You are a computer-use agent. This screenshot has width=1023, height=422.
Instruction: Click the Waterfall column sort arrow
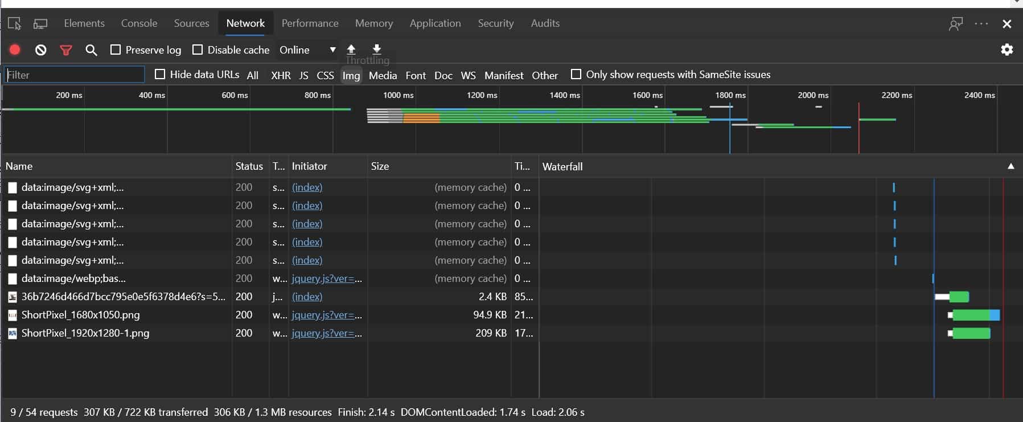pyautogui.click(x=1010, y=166)
